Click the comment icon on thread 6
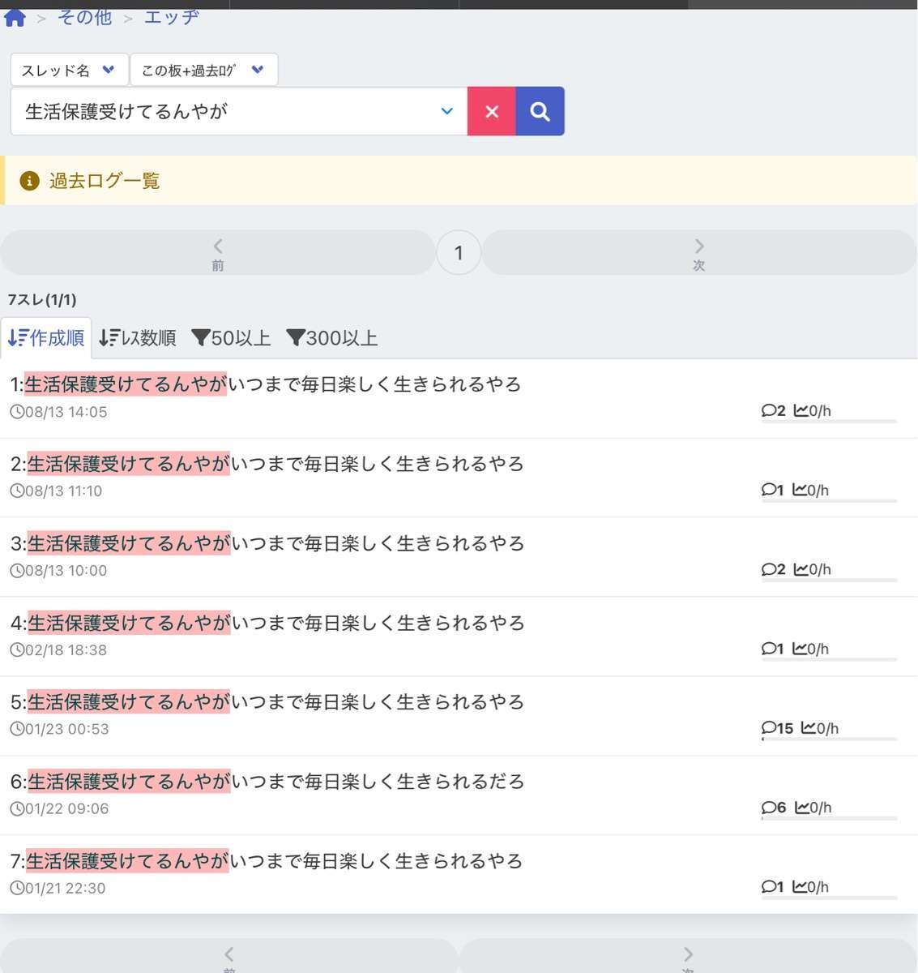918x973 pixels. coord(768,808)
